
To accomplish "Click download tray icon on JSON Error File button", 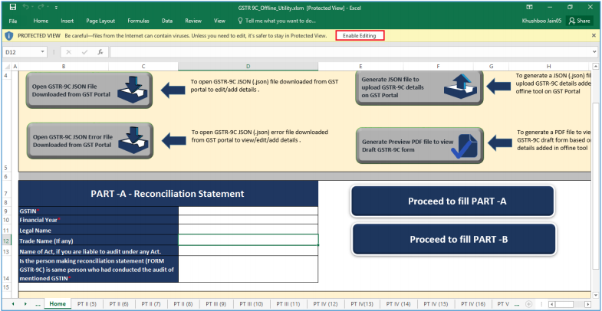I will click(x=133, y=140).
